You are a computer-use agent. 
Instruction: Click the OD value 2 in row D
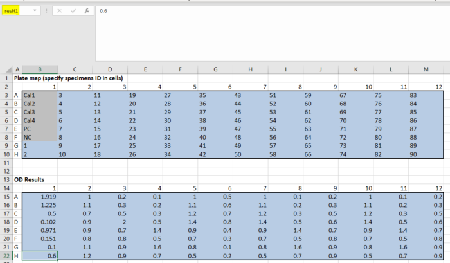click(110, 222)
